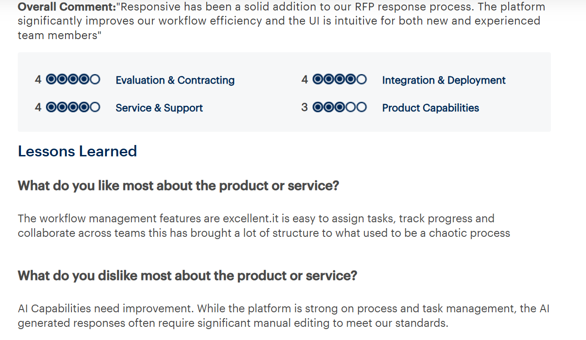Screen dimensions: 586x340
Task: Click the empty fifth circle of Evaluation & Contracting rating
Action: click(95, 80)
